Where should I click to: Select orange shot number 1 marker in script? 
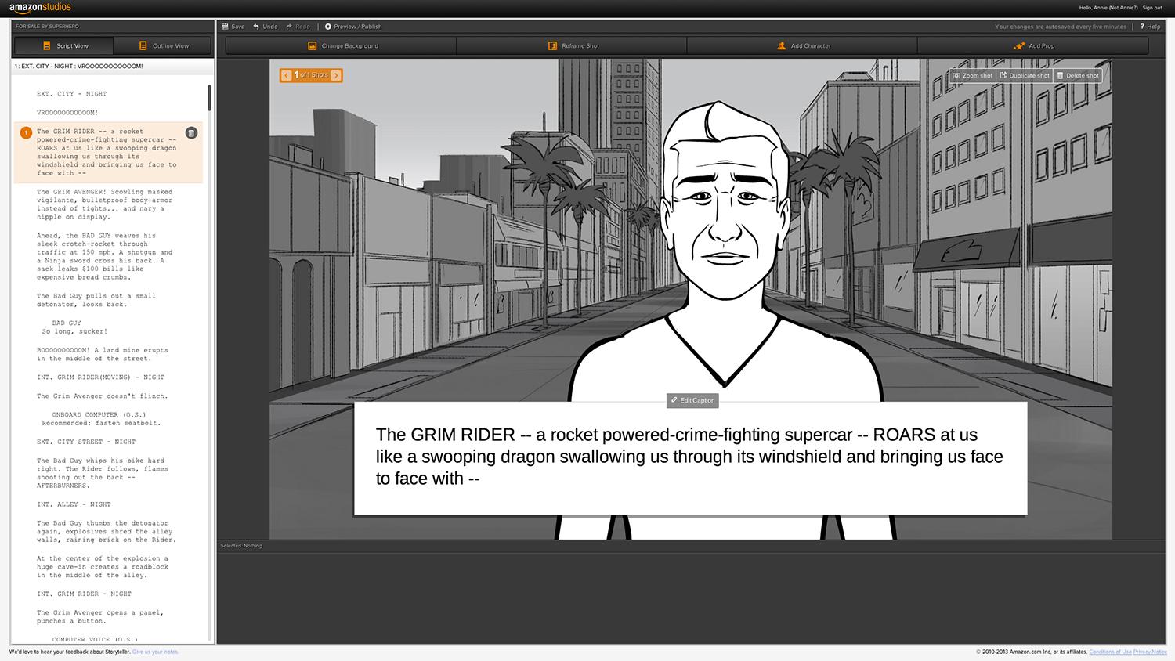click(x=26, y=133)
